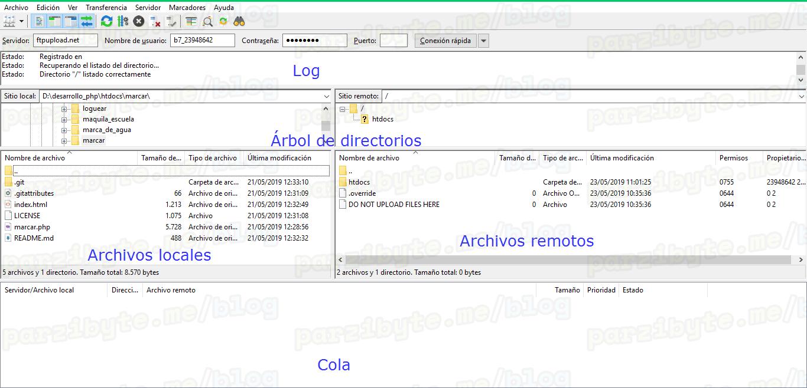This screenshot has height=388, width=807.
Task: Toggle the transfer queue display
Action: tap(87, 21)
